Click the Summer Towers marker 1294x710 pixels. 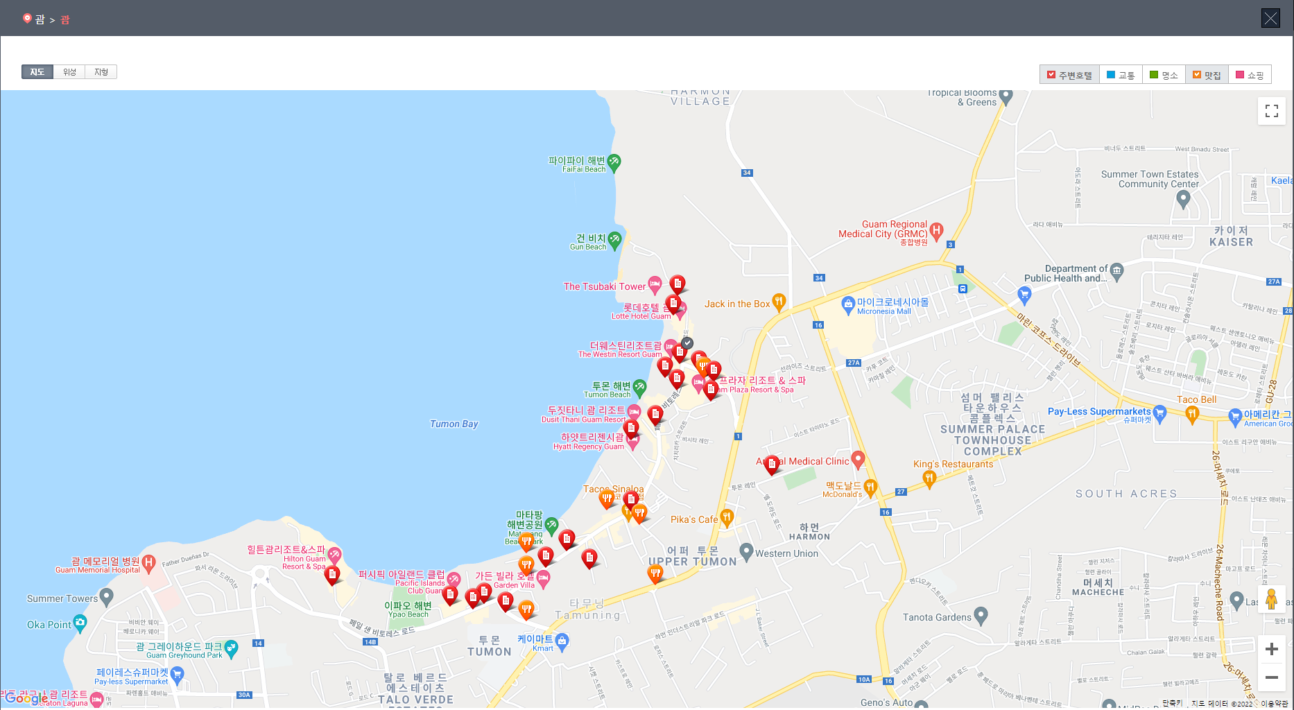click(106, 596)
